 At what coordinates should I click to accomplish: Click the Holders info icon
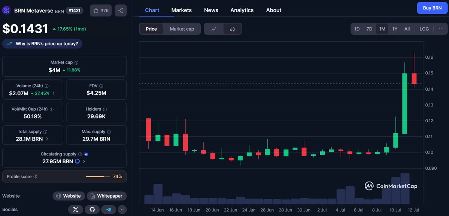[x=105, y=109]
